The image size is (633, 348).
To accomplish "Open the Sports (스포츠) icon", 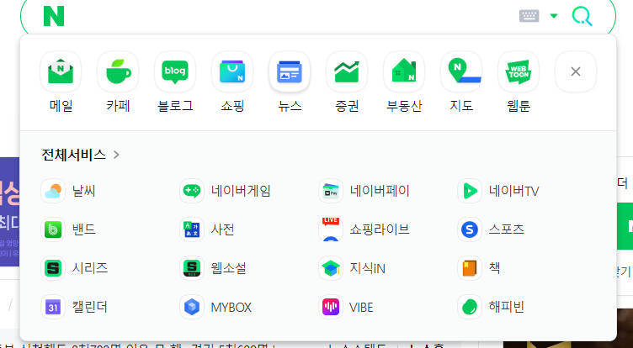I will pos(470,229).
